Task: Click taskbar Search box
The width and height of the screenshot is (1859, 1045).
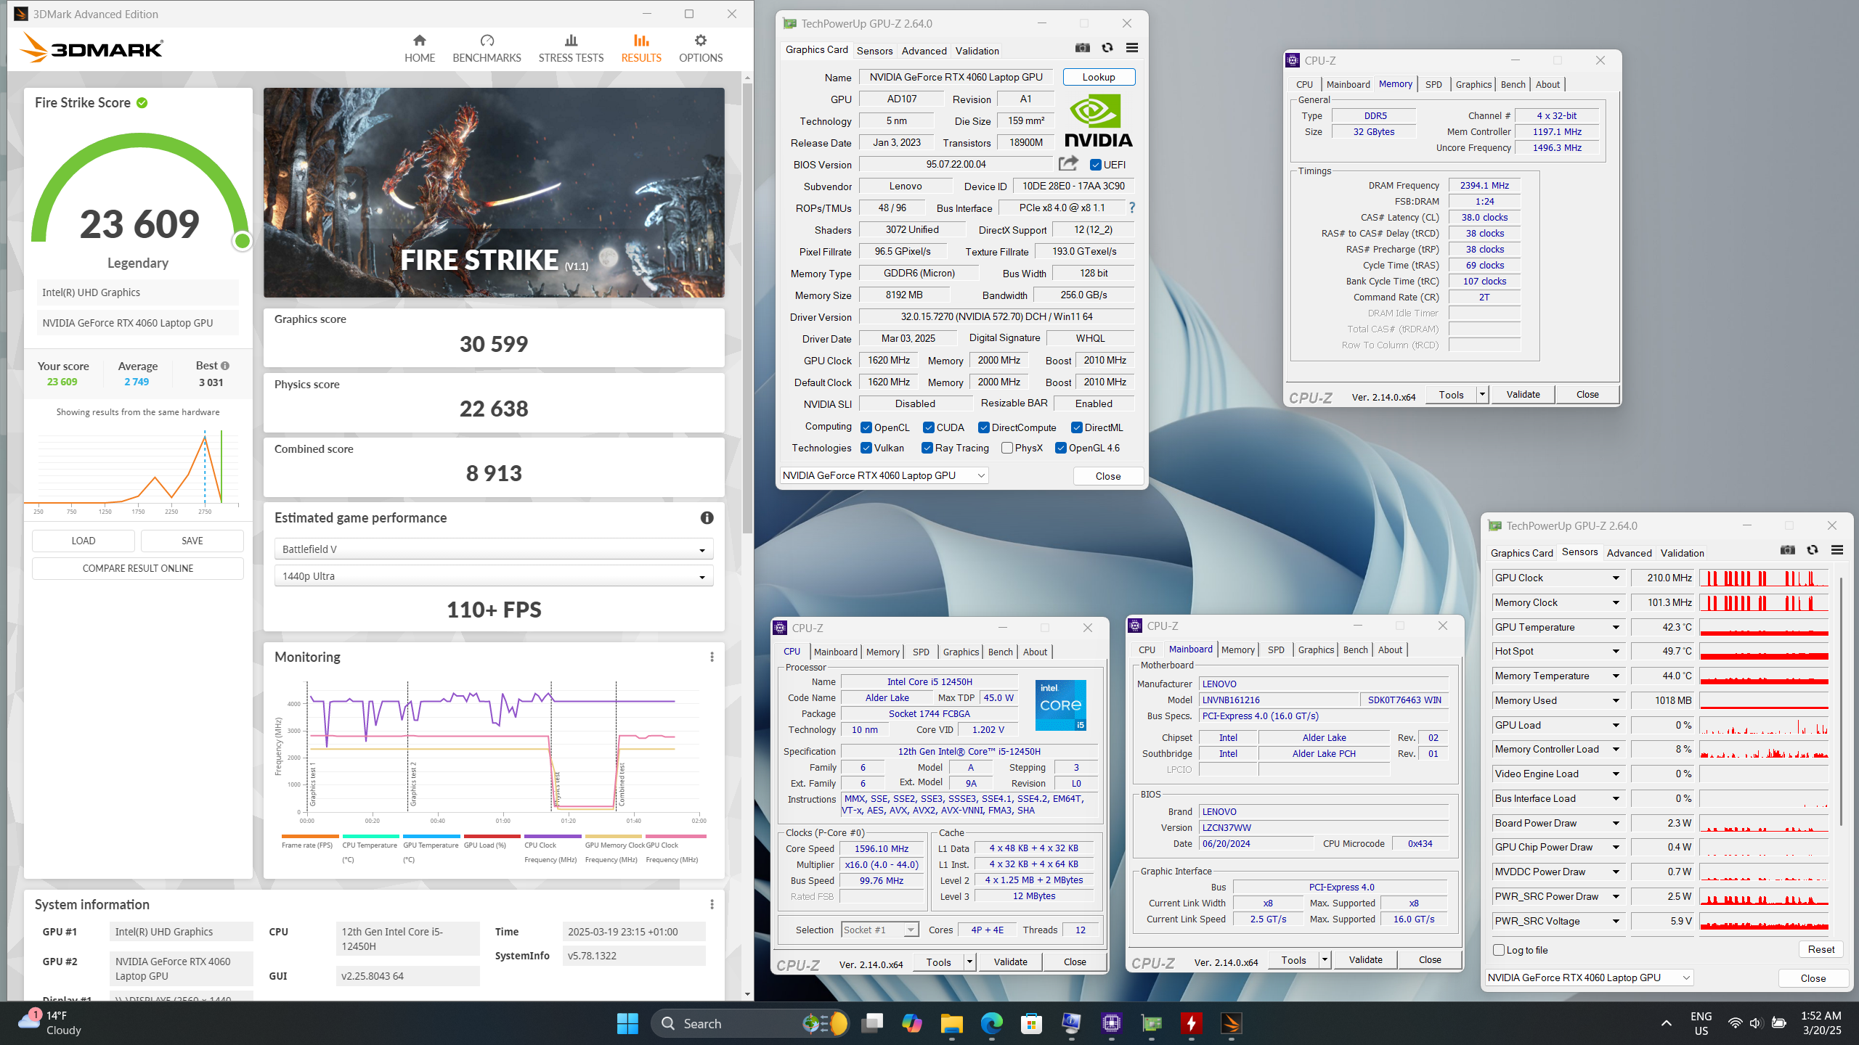Action: [752, 1023]
